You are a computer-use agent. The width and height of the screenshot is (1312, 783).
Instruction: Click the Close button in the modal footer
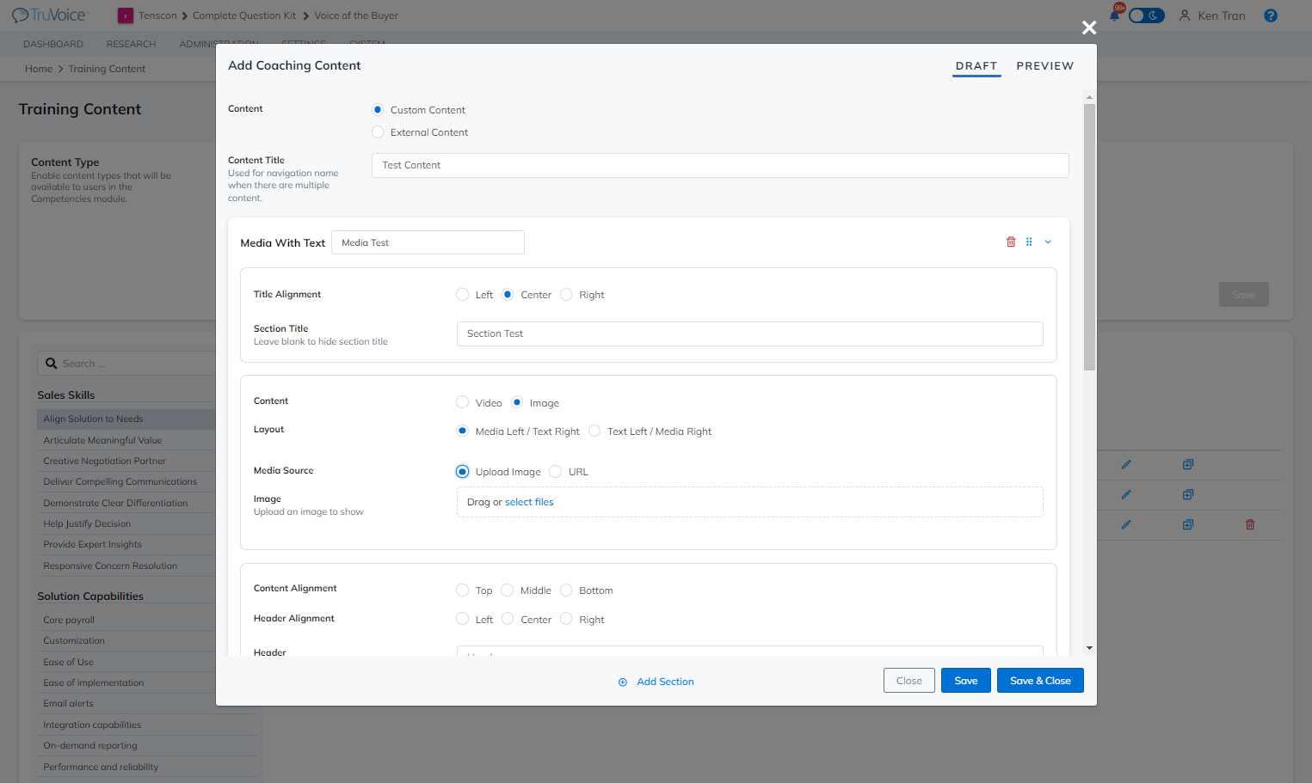point(909,681)
